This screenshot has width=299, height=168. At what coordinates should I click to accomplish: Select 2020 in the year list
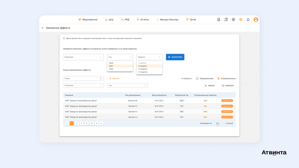(120, 63)
